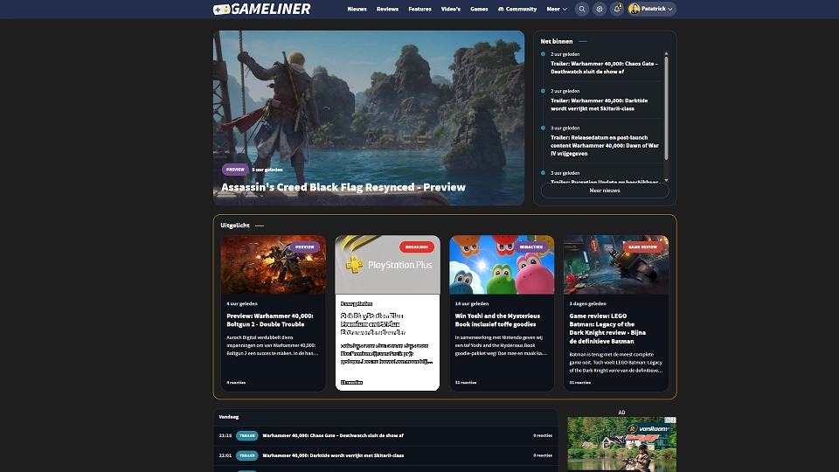Click the TRAILER tag on the 21:01 row
The height and width of the screenshot is (472, 839).
pyautogui.click(x=246, y=455)
